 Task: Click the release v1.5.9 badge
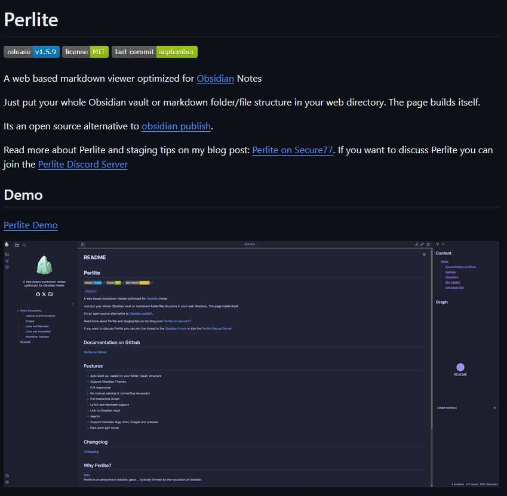(x=31, y=52)
